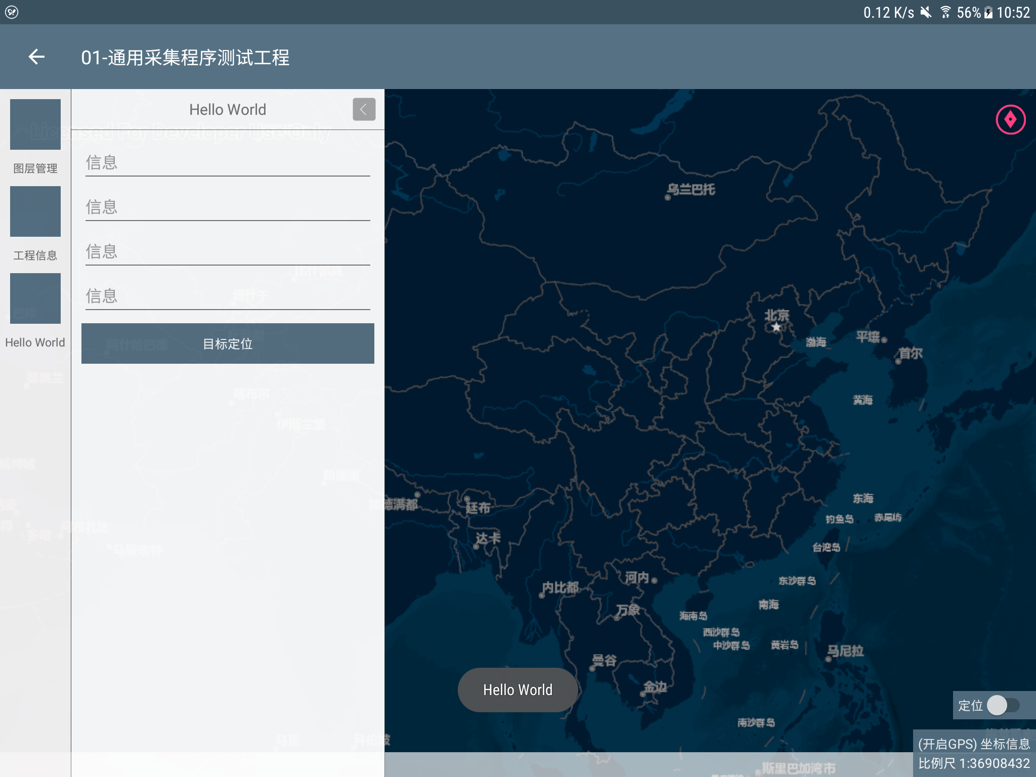Image resolution: width=1036 pixels, height=777 pixels.
Task: Tap 比例尺 scale text on map
Action: click(974, 763)
